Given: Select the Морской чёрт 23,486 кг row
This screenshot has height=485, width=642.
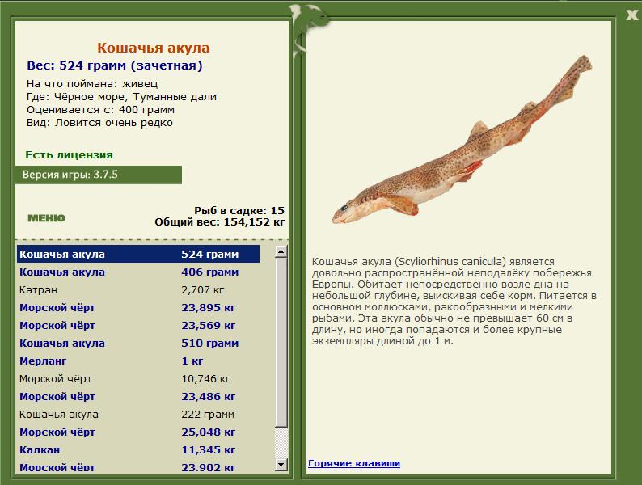Looking at the screenshot, I should pyautogui.click(x=138, y=397).
